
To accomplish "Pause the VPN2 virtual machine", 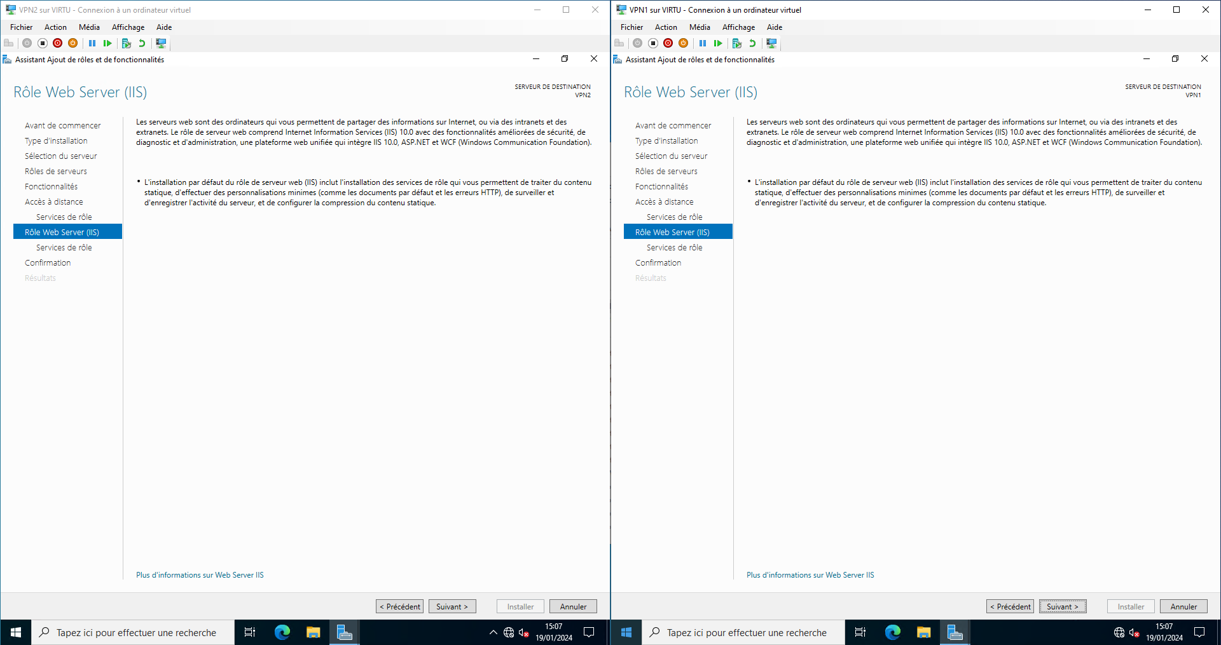I will coord(92,43).
